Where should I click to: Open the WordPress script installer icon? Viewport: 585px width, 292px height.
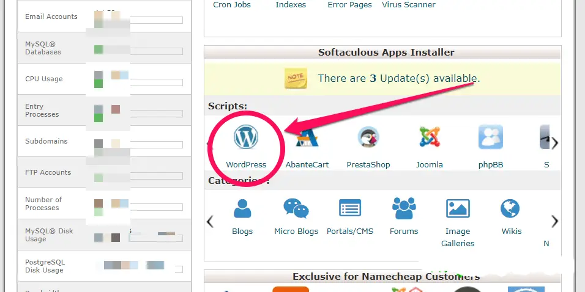(246, 137)
